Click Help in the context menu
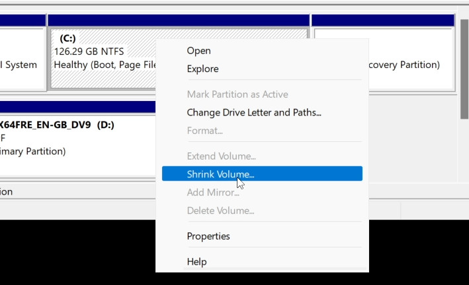This screenshot has width=469, height=285. (x=196, y=262)
